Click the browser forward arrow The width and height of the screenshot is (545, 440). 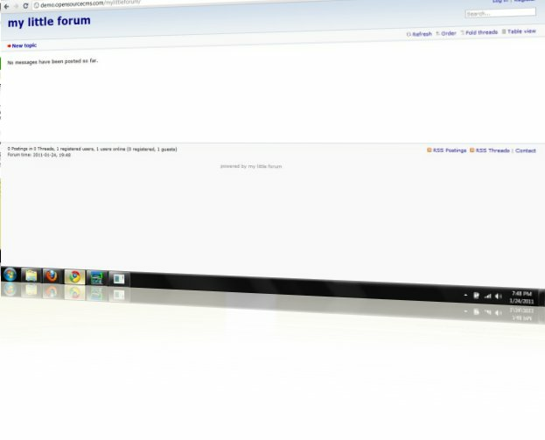[15, 4]
